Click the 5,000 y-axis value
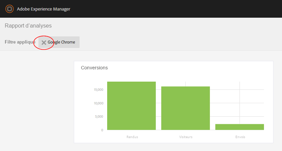Viewport: 282px width, 151px height. tap(99, 117)
